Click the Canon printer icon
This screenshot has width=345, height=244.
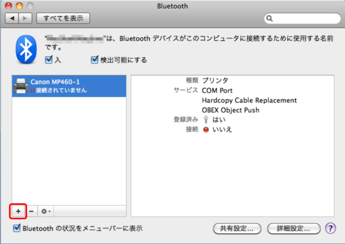[x=21, y=86]
